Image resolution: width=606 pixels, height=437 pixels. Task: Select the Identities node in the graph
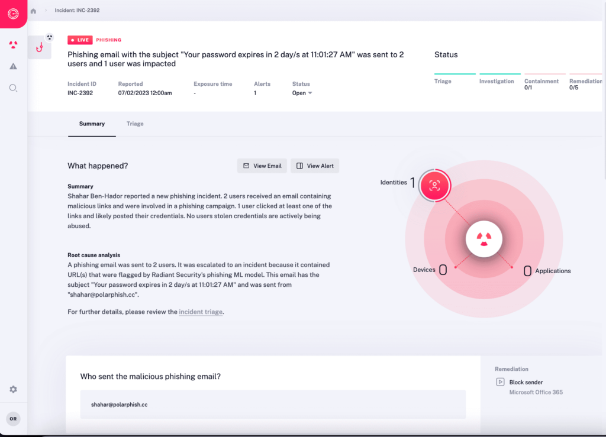pyautogui.click(x=435, y=185)
